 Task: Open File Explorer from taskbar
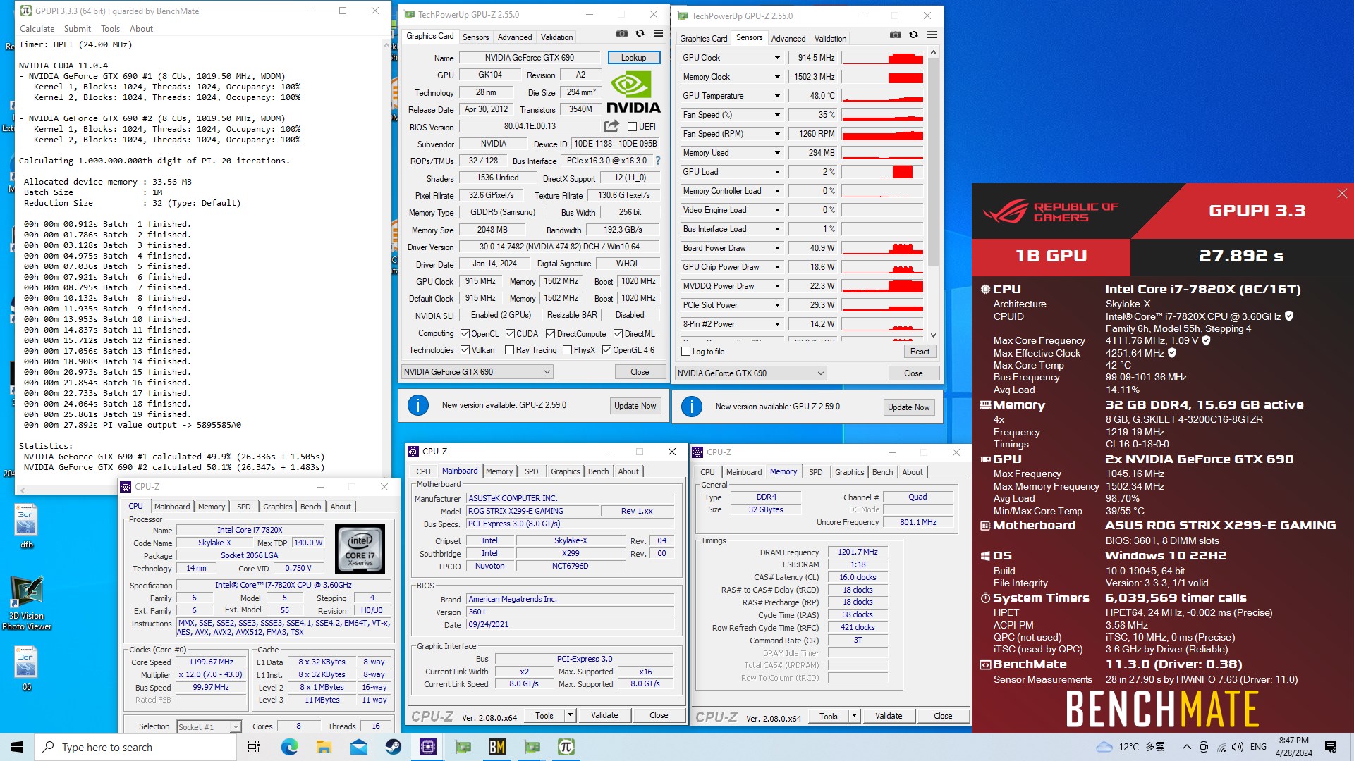(324, 747)
